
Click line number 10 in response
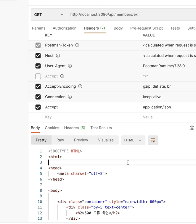point(40,202)
